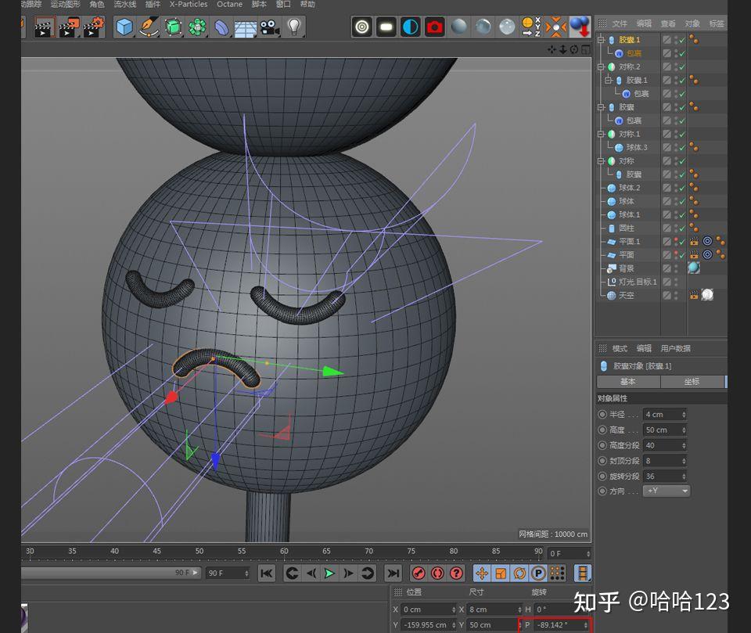Open the Camera object icon

pos(270,27)
